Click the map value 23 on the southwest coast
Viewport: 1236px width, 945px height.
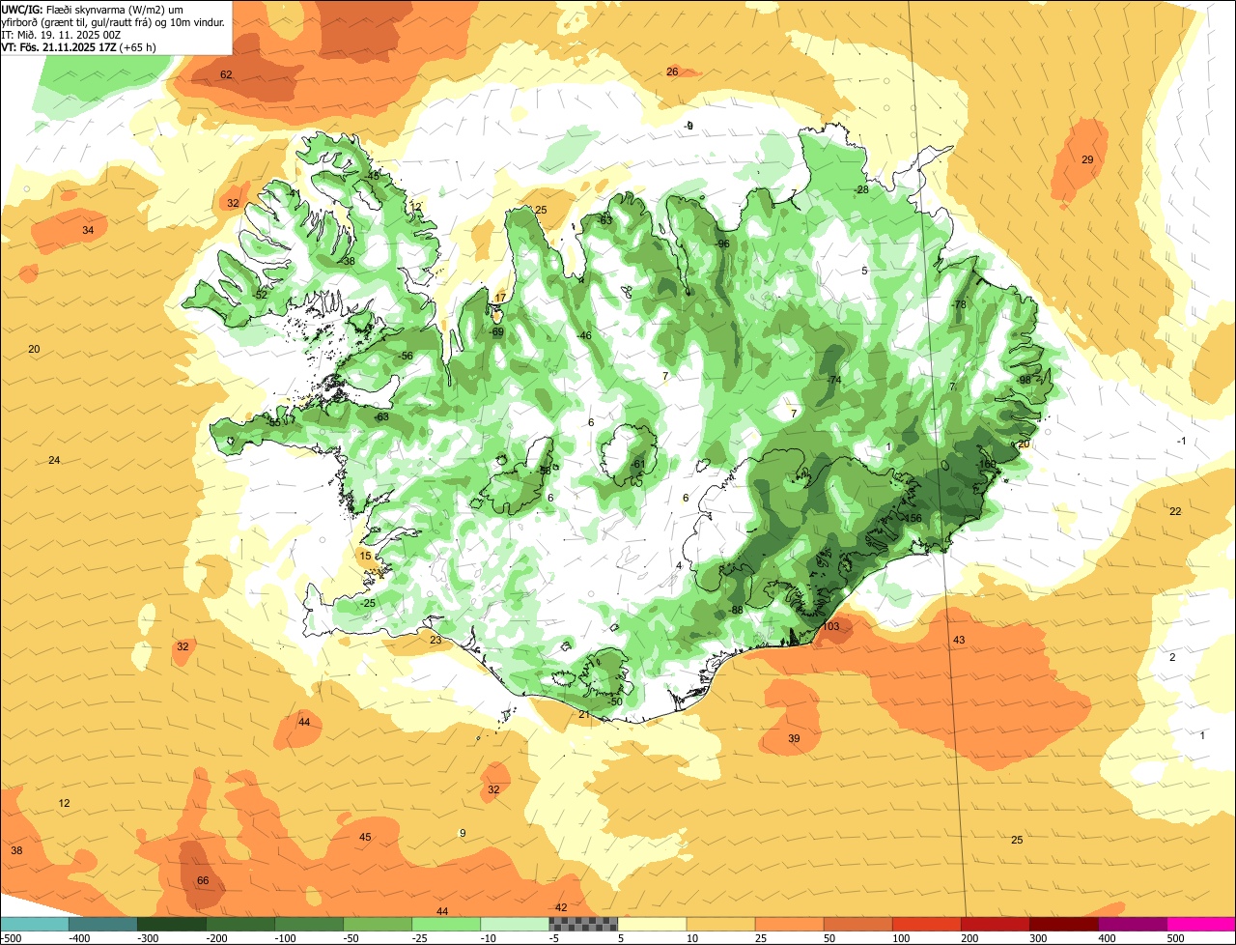tap(435, 640)
